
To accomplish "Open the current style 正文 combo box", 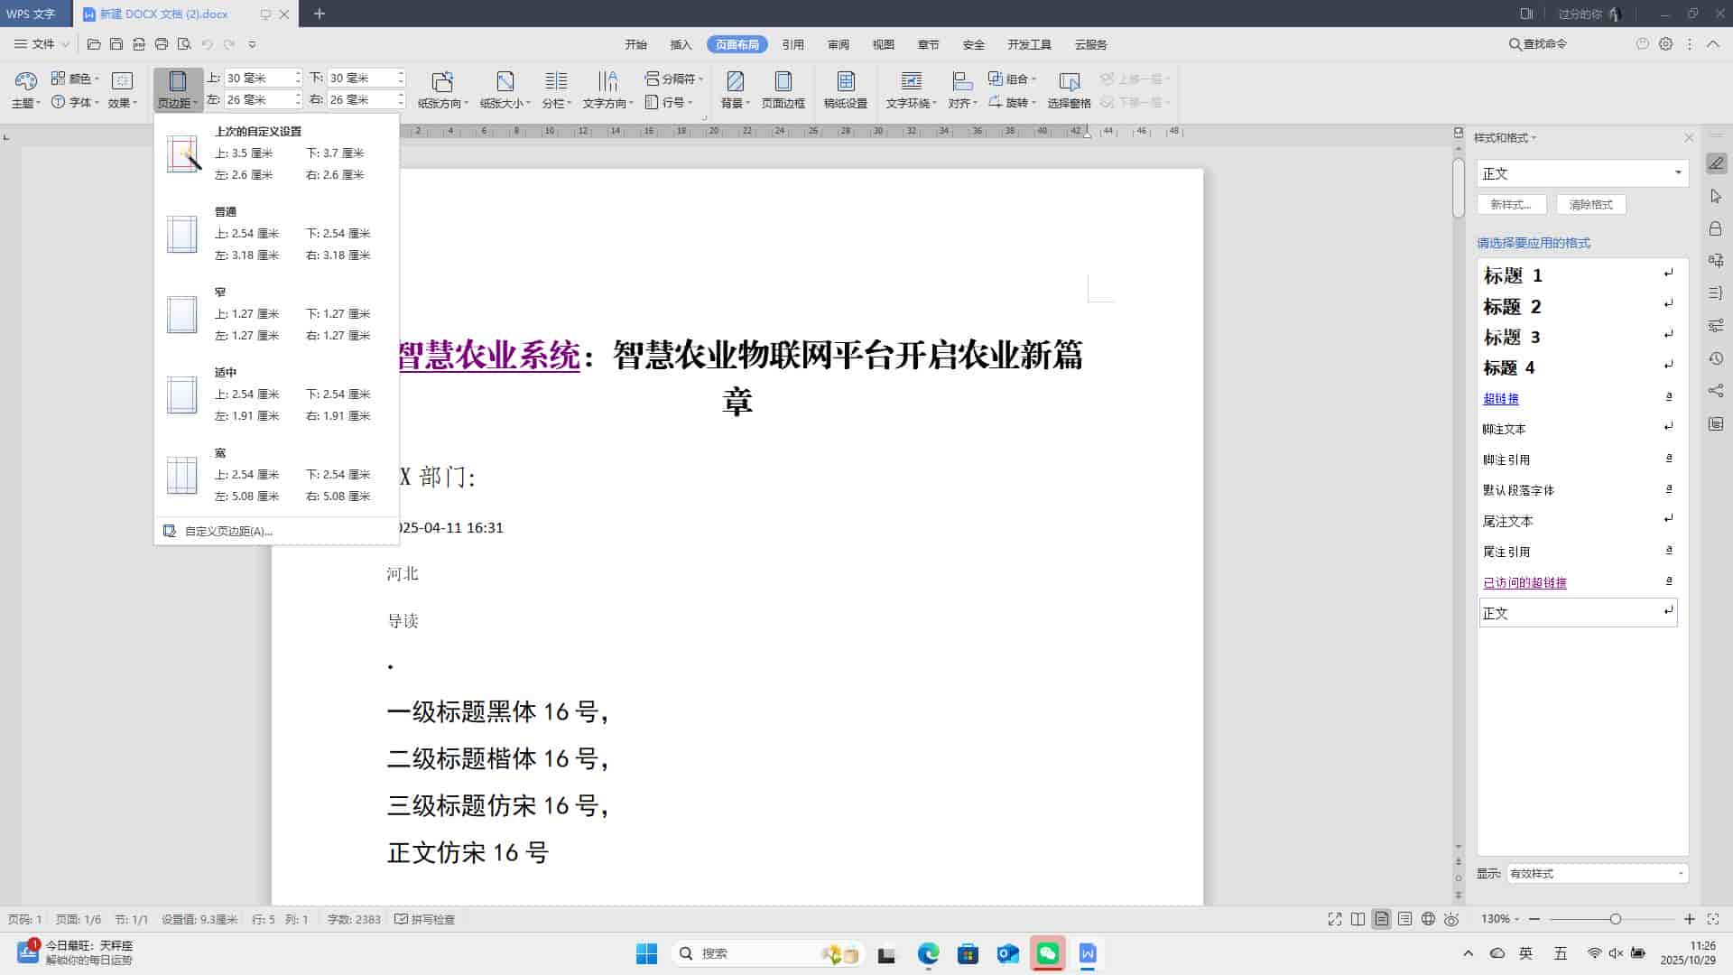I will (1582, 173).
